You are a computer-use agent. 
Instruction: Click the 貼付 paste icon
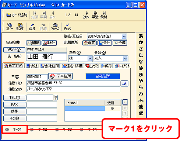coord(20,27)
